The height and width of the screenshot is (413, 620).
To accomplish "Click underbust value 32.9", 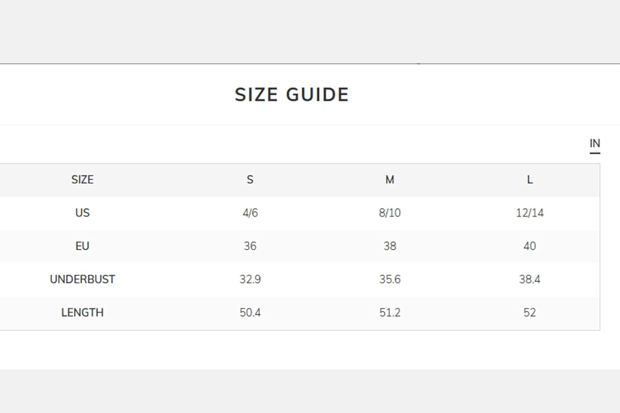I will [250, 279].
